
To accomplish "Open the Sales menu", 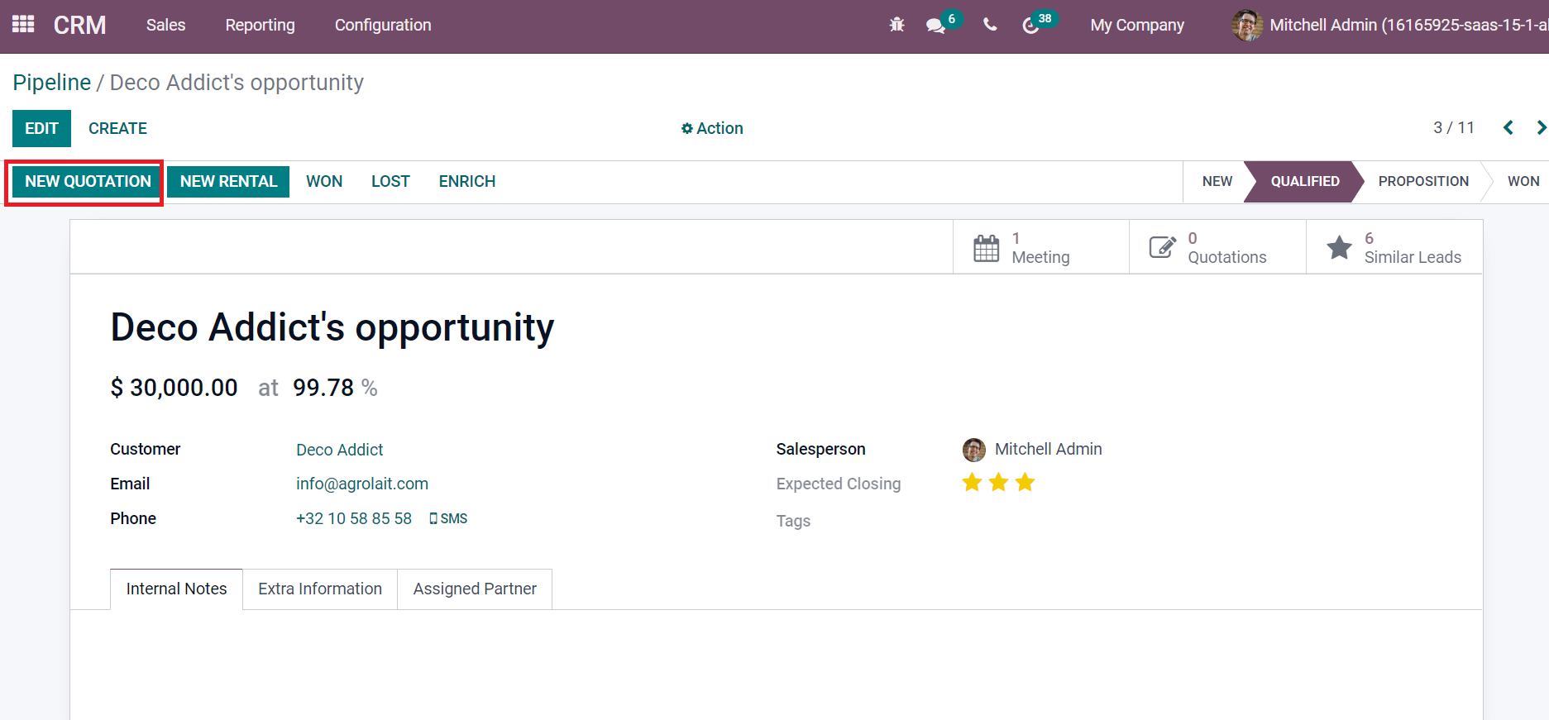I will [x=165, y=25].
